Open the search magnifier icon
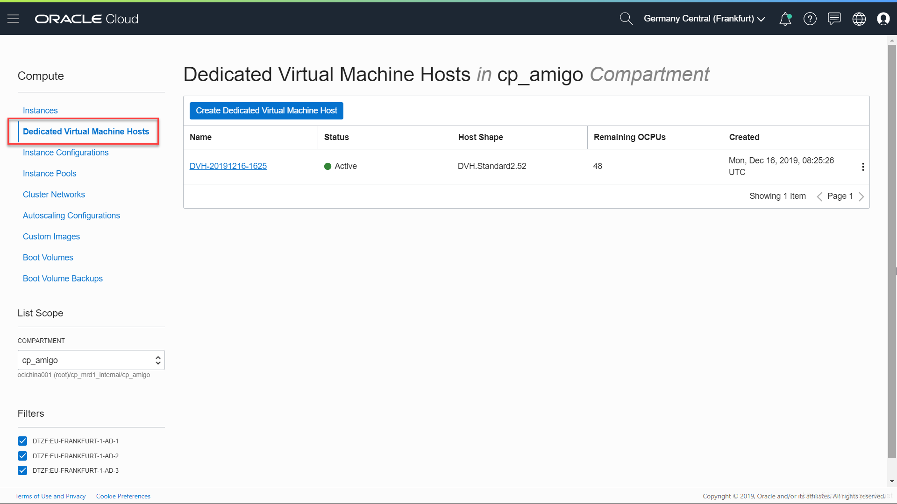The height and width of the screenshot is (504, 897). pyautogui.click(x=626, y=19)
